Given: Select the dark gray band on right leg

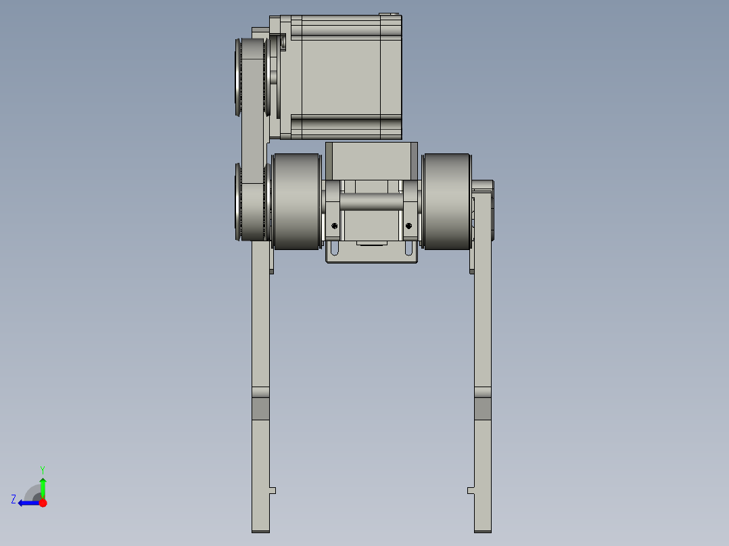Looking at the screenshot, I should click(483, 408).
